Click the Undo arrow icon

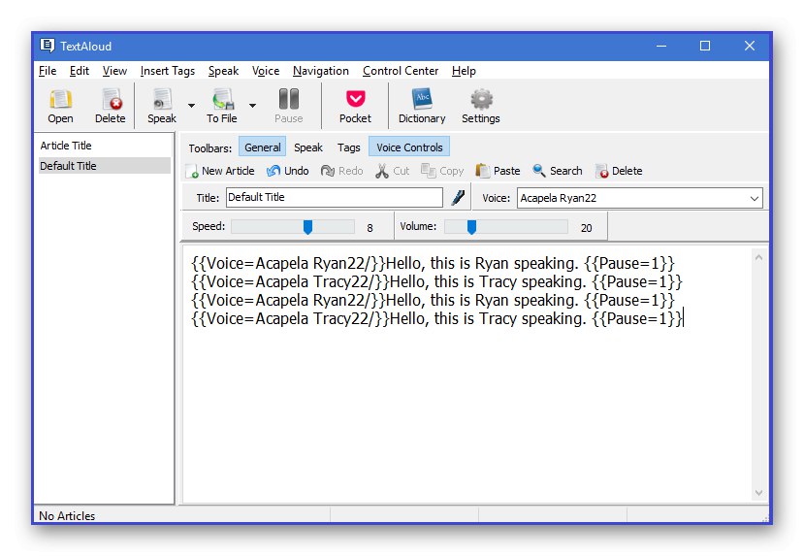[273, 171]
